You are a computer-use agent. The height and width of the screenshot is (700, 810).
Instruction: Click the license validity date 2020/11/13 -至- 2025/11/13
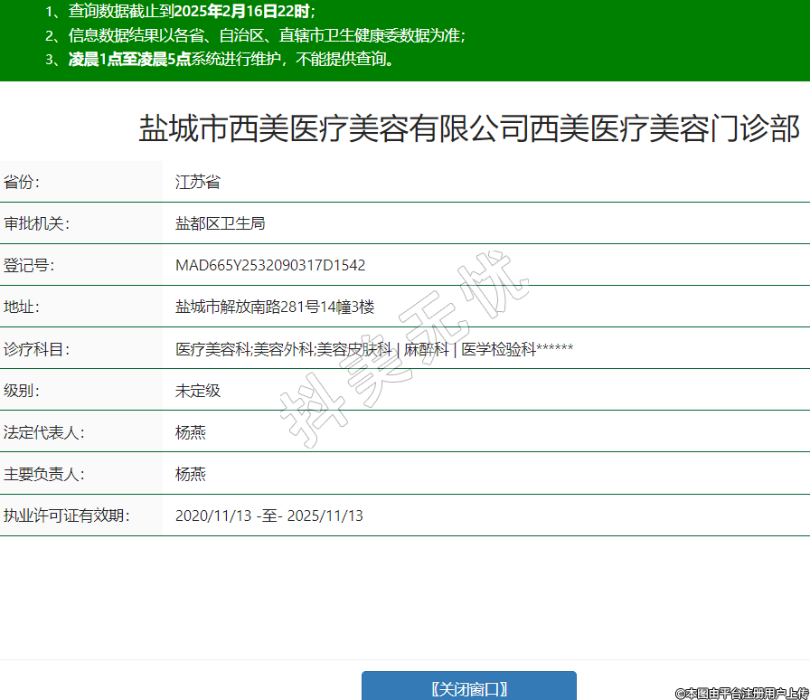(x=268, y=516)
